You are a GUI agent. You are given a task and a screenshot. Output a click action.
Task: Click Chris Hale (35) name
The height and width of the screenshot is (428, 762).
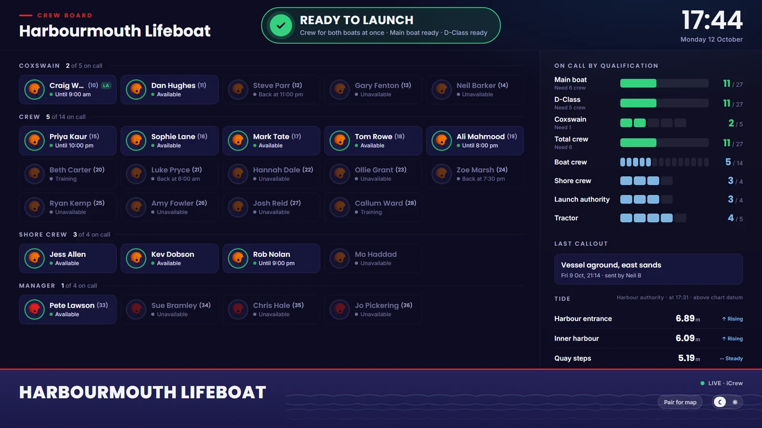tap(278, 305)
